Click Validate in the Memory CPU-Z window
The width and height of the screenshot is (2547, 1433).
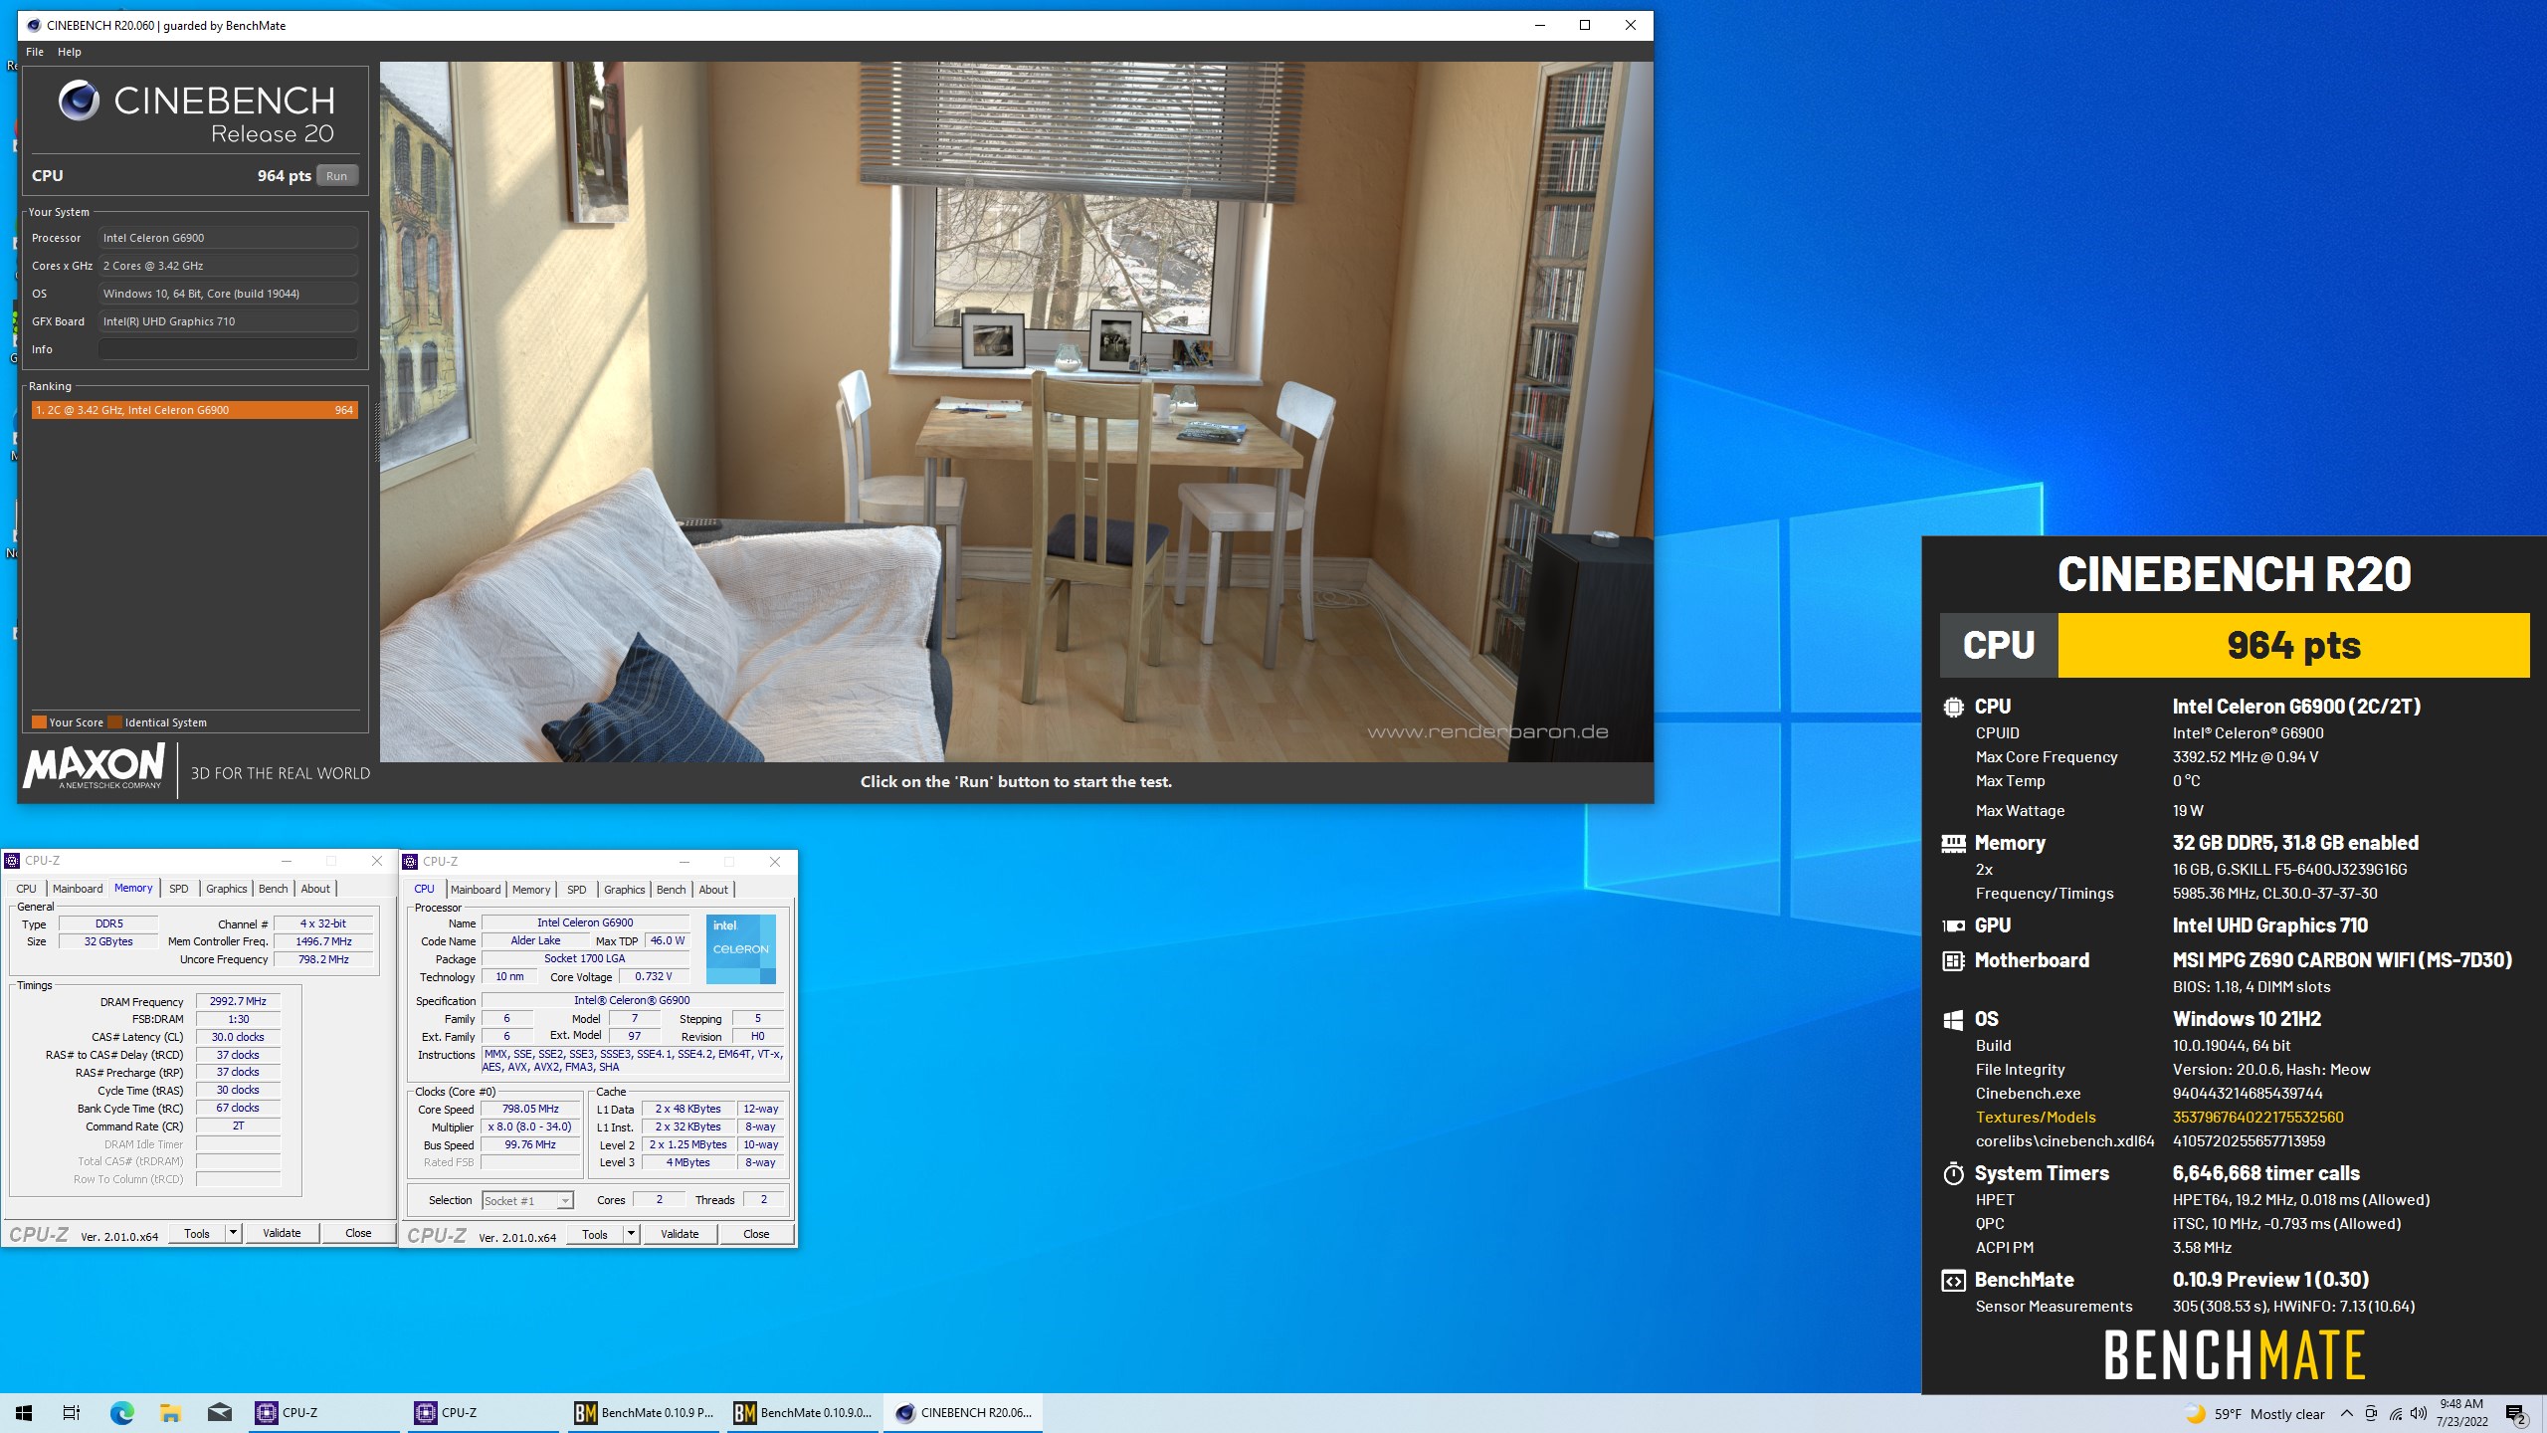coord(282,1233)
